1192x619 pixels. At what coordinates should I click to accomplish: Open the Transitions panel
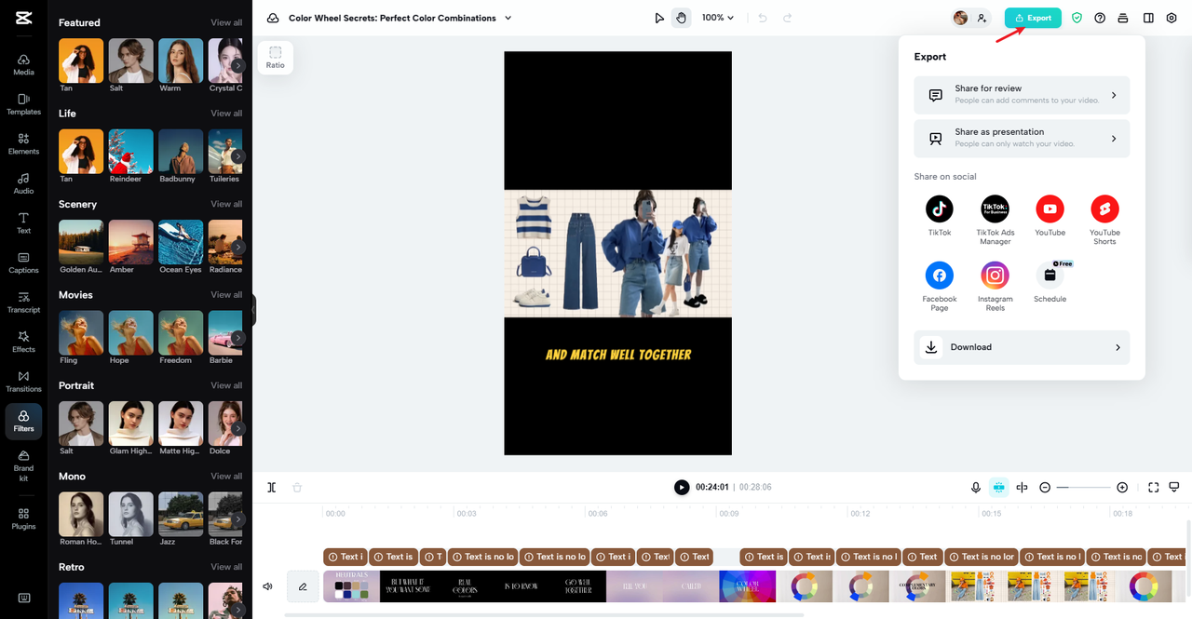point(23,382)
